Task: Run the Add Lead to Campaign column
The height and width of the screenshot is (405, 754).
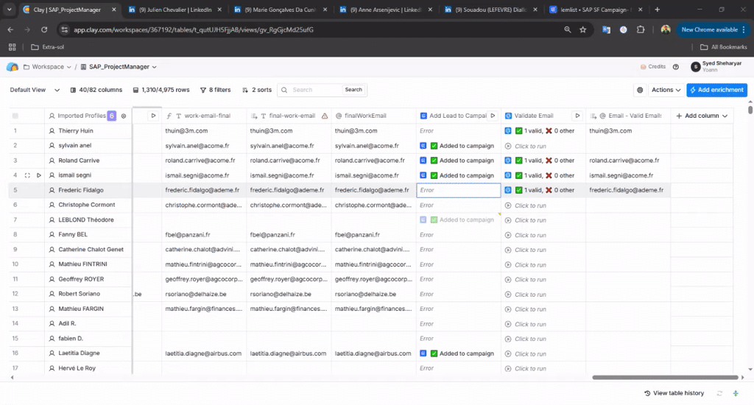Action: coord(493,116)
